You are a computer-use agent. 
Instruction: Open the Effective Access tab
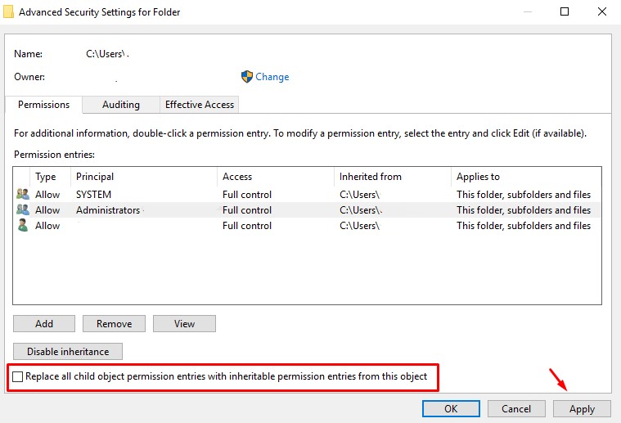[200, 105]
